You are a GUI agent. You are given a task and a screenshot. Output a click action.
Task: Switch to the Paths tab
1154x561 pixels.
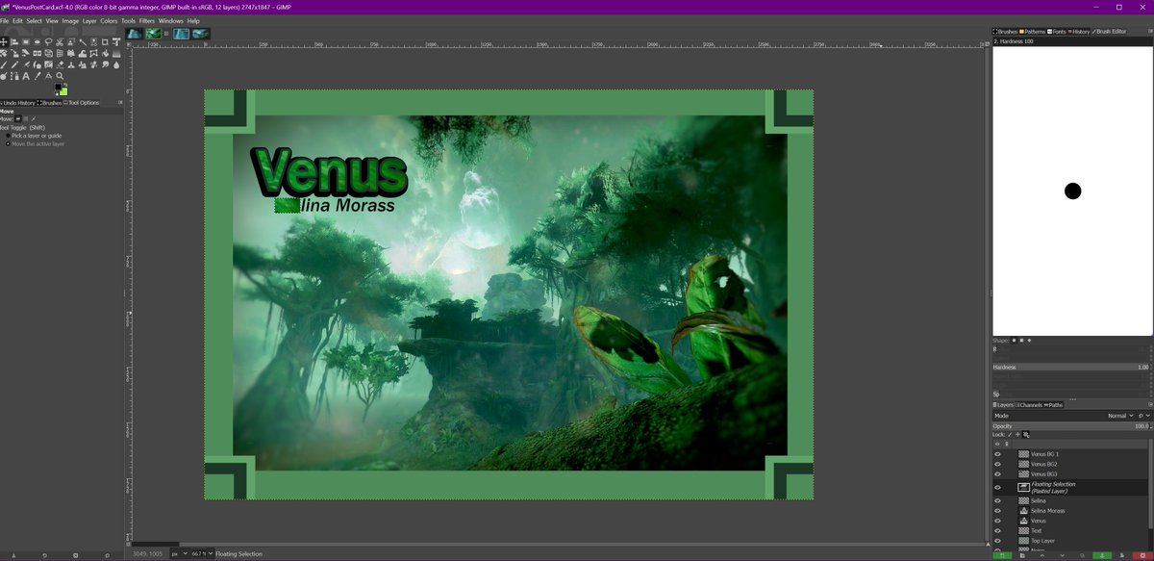coord(1055,405)
